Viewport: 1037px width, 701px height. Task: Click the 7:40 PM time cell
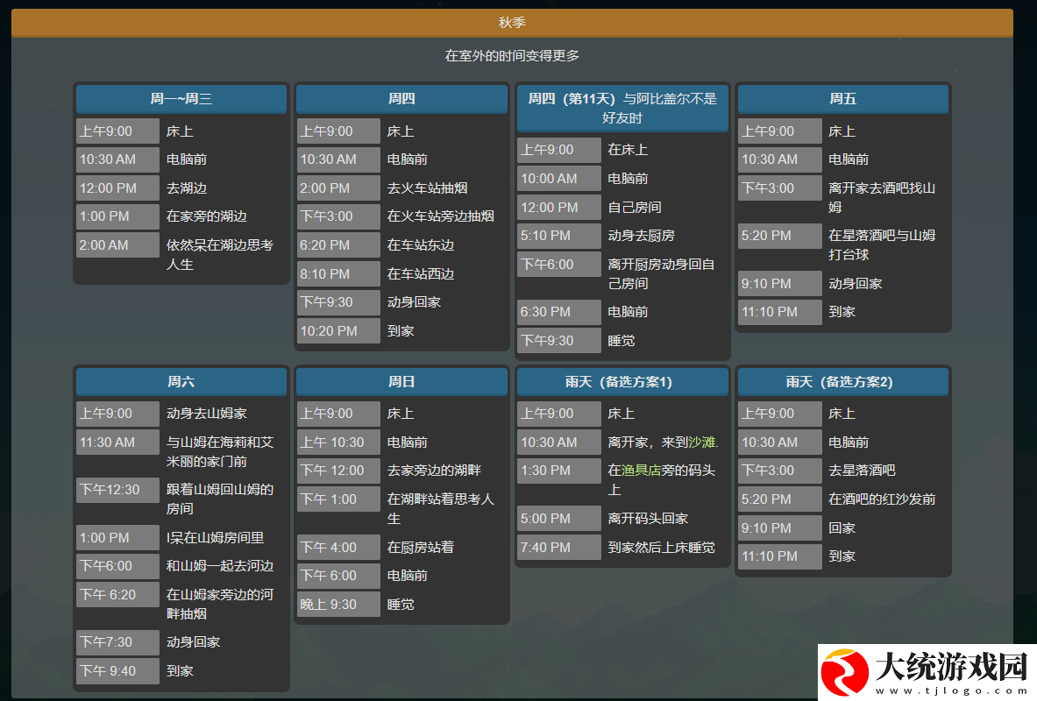(559, 547)
